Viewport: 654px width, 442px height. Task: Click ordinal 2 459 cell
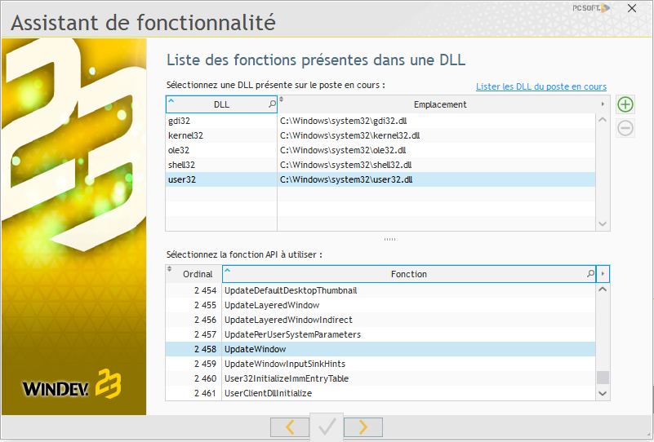click(194, 364)
